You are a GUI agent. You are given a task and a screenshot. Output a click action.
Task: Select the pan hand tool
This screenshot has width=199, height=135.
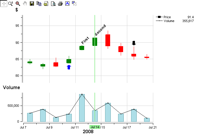(x=25, y=4)
